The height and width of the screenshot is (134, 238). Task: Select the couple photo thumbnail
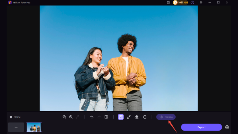pos(34,127)
